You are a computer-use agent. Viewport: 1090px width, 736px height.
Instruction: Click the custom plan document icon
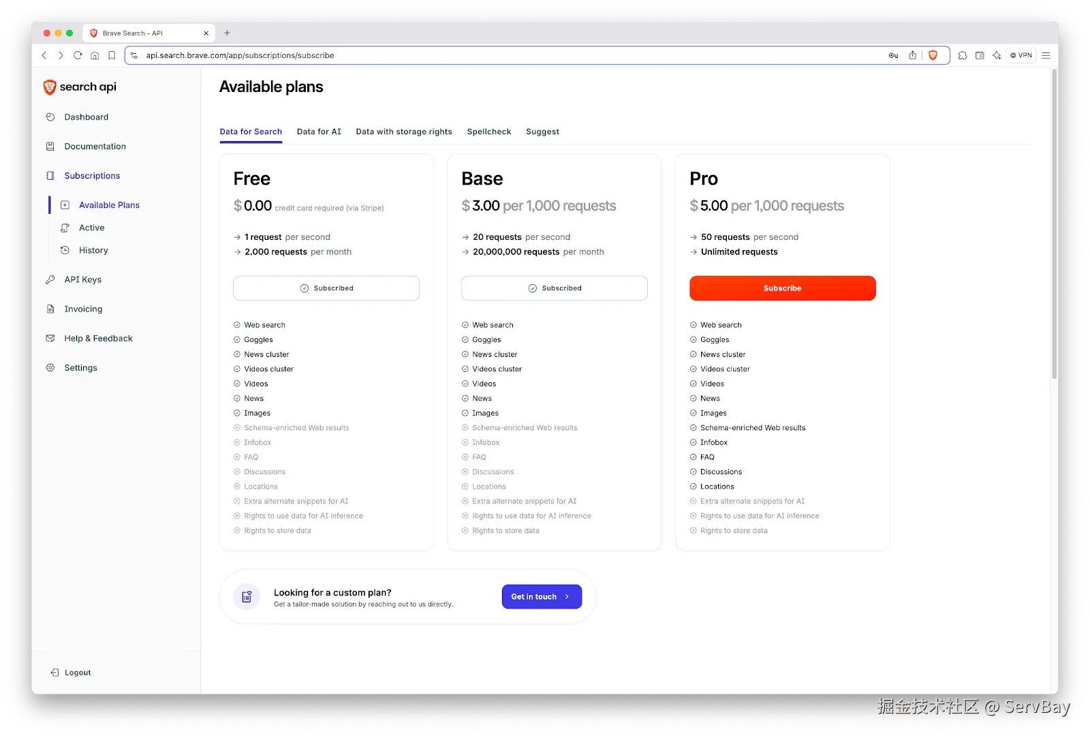coord(247,597)
